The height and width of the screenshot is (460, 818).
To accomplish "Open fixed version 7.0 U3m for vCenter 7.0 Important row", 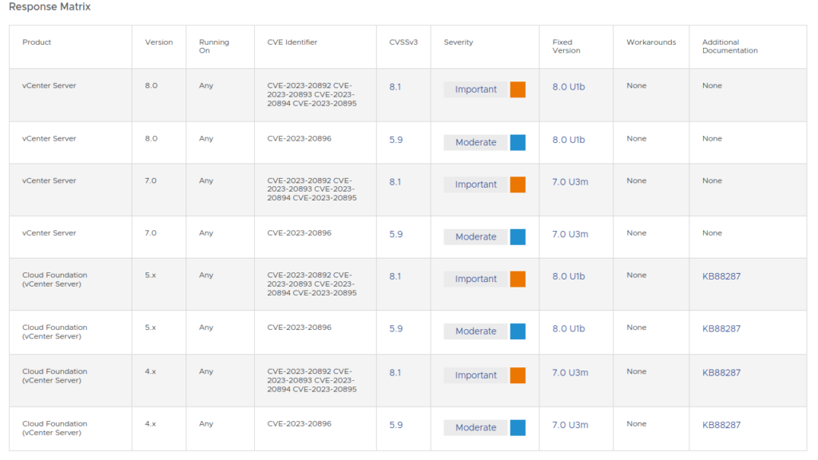I will pos(570,182).
